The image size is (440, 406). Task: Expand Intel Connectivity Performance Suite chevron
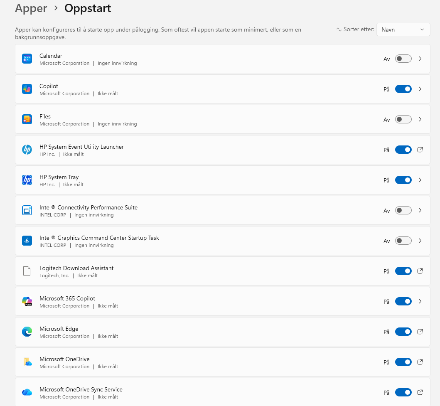point(420,210)
